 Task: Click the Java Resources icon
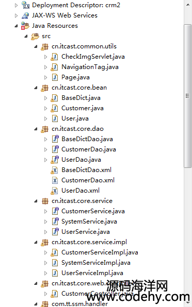click(x=25, y=26)
